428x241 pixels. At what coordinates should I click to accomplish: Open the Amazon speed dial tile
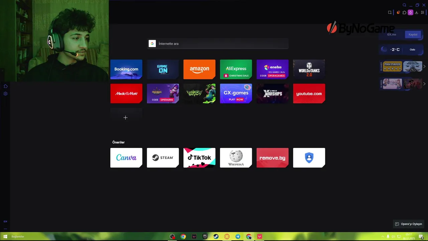[x=199, y=69]
